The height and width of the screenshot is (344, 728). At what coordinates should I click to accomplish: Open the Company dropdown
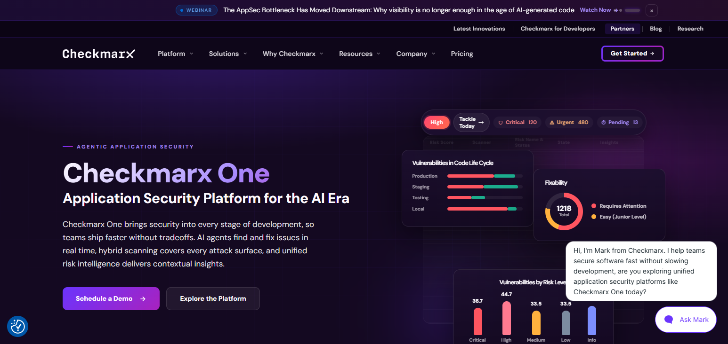[416, 54]
